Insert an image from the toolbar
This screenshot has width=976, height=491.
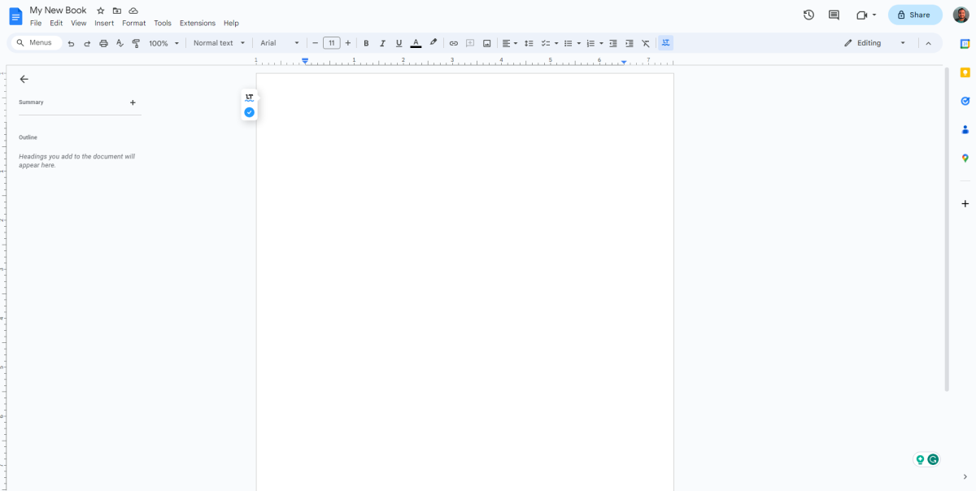(x=486, y=42)
